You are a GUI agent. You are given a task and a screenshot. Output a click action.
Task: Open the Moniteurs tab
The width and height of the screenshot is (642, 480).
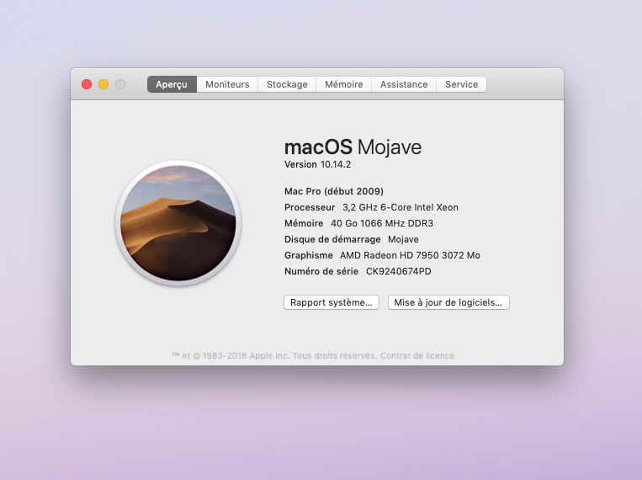click(x=227, y=84)
